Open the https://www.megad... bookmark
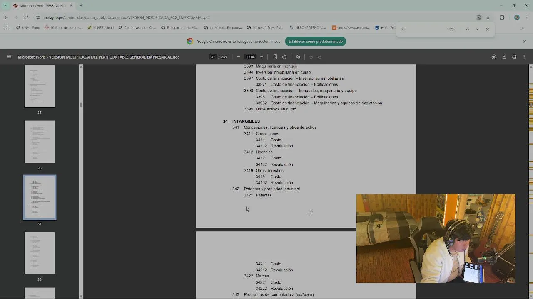 click(x=351, y=28)
